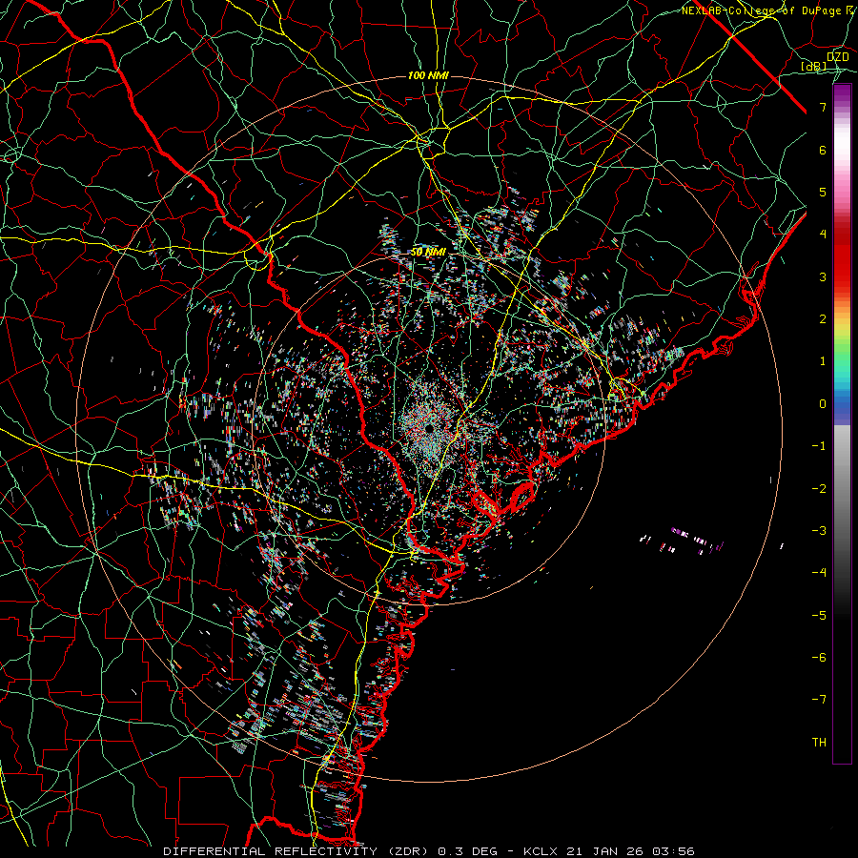Click the "[dB]" unit label

pyautogui.click(x=814, y=66)
